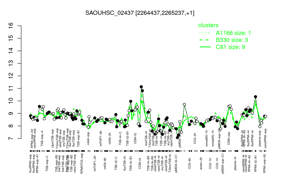Click the 'CO2-6h' x-axis label
Image resolution: width=282 pixels, height=176 pixels.
click(x=189, y=163)
